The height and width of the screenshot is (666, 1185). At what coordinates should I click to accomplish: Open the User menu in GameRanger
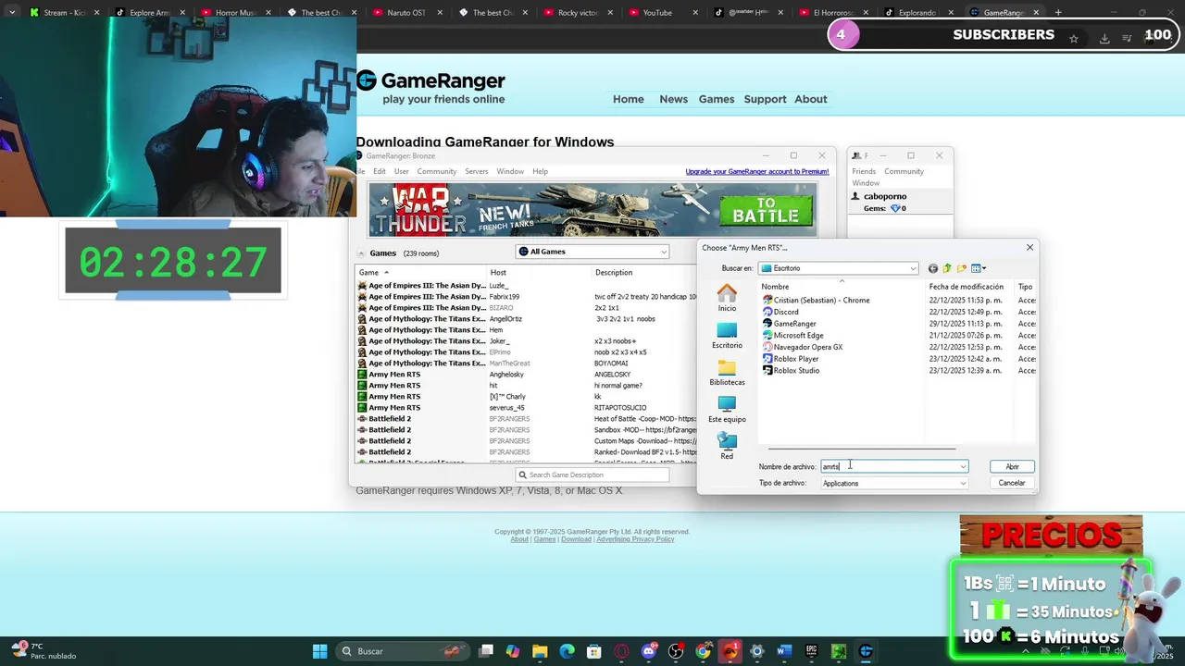(401, 171)
